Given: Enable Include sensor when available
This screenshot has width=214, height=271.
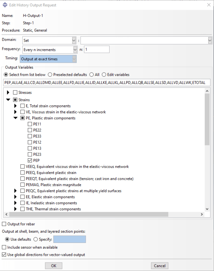Looking at the screenshot, I should [4, 247].
